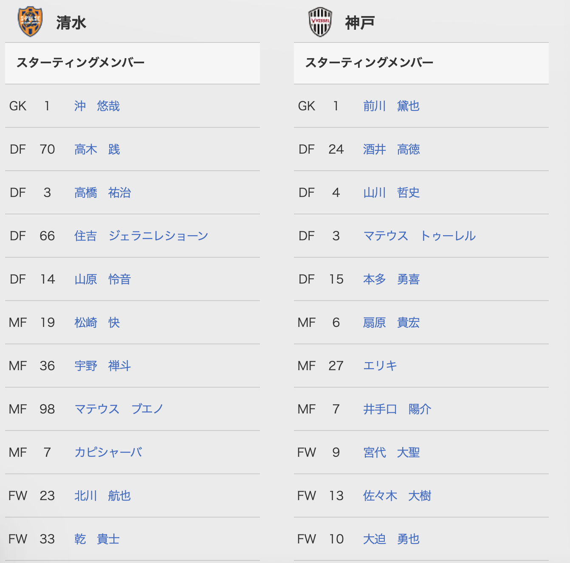This screenshot has width=570, height=563.
Task: Open player link 沖 悠哉
Action: coord(97,106)
